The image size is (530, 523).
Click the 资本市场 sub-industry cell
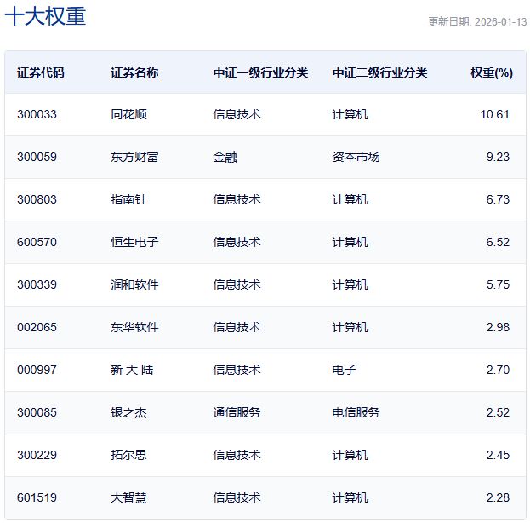(356, 157)
